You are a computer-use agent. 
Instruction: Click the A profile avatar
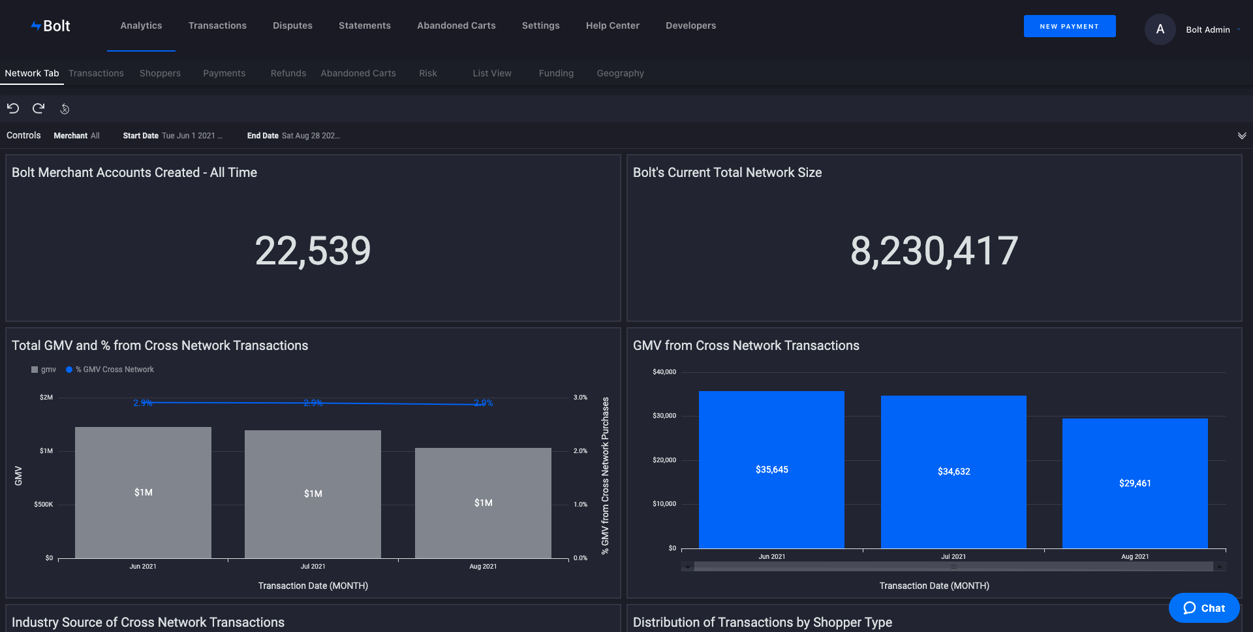(x=1160, y=29)
